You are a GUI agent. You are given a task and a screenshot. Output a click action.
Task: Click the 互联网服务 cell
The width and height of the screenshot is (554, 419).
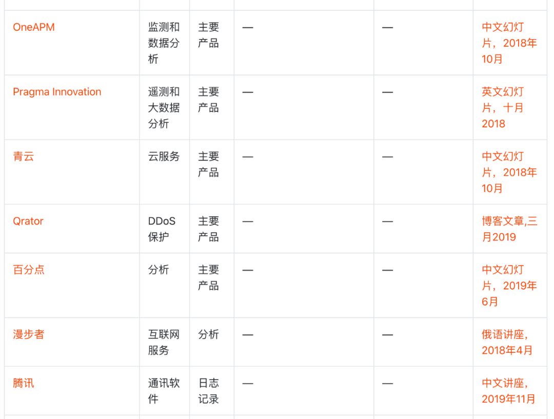(x=164, y=342)
